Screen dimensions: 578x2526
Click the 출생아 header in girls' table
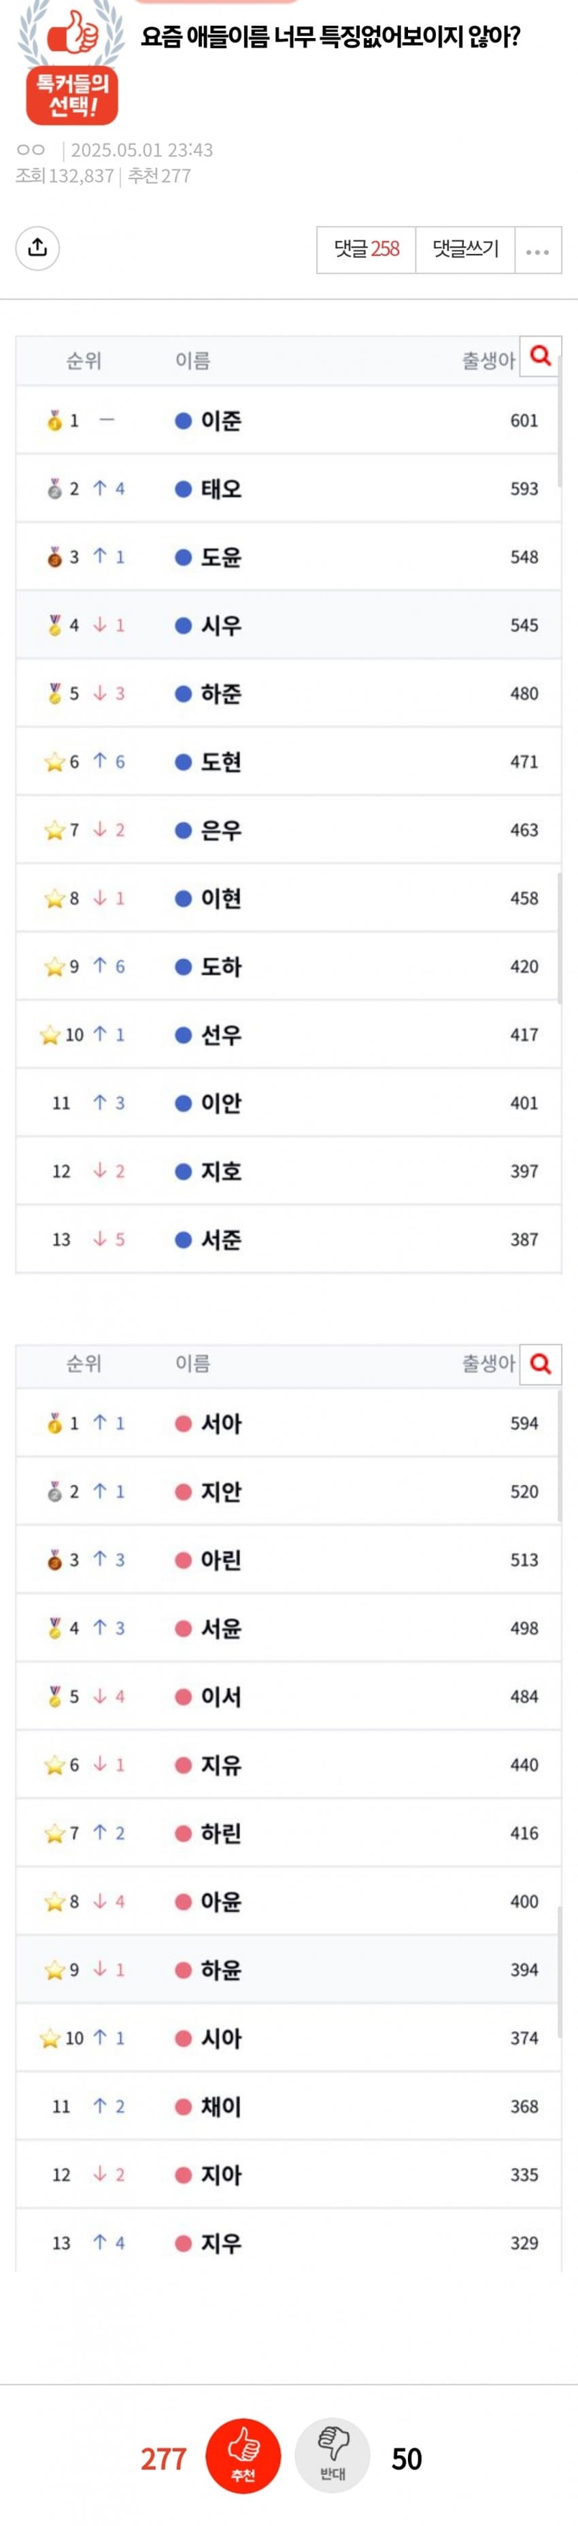(x=488, y=1363)
